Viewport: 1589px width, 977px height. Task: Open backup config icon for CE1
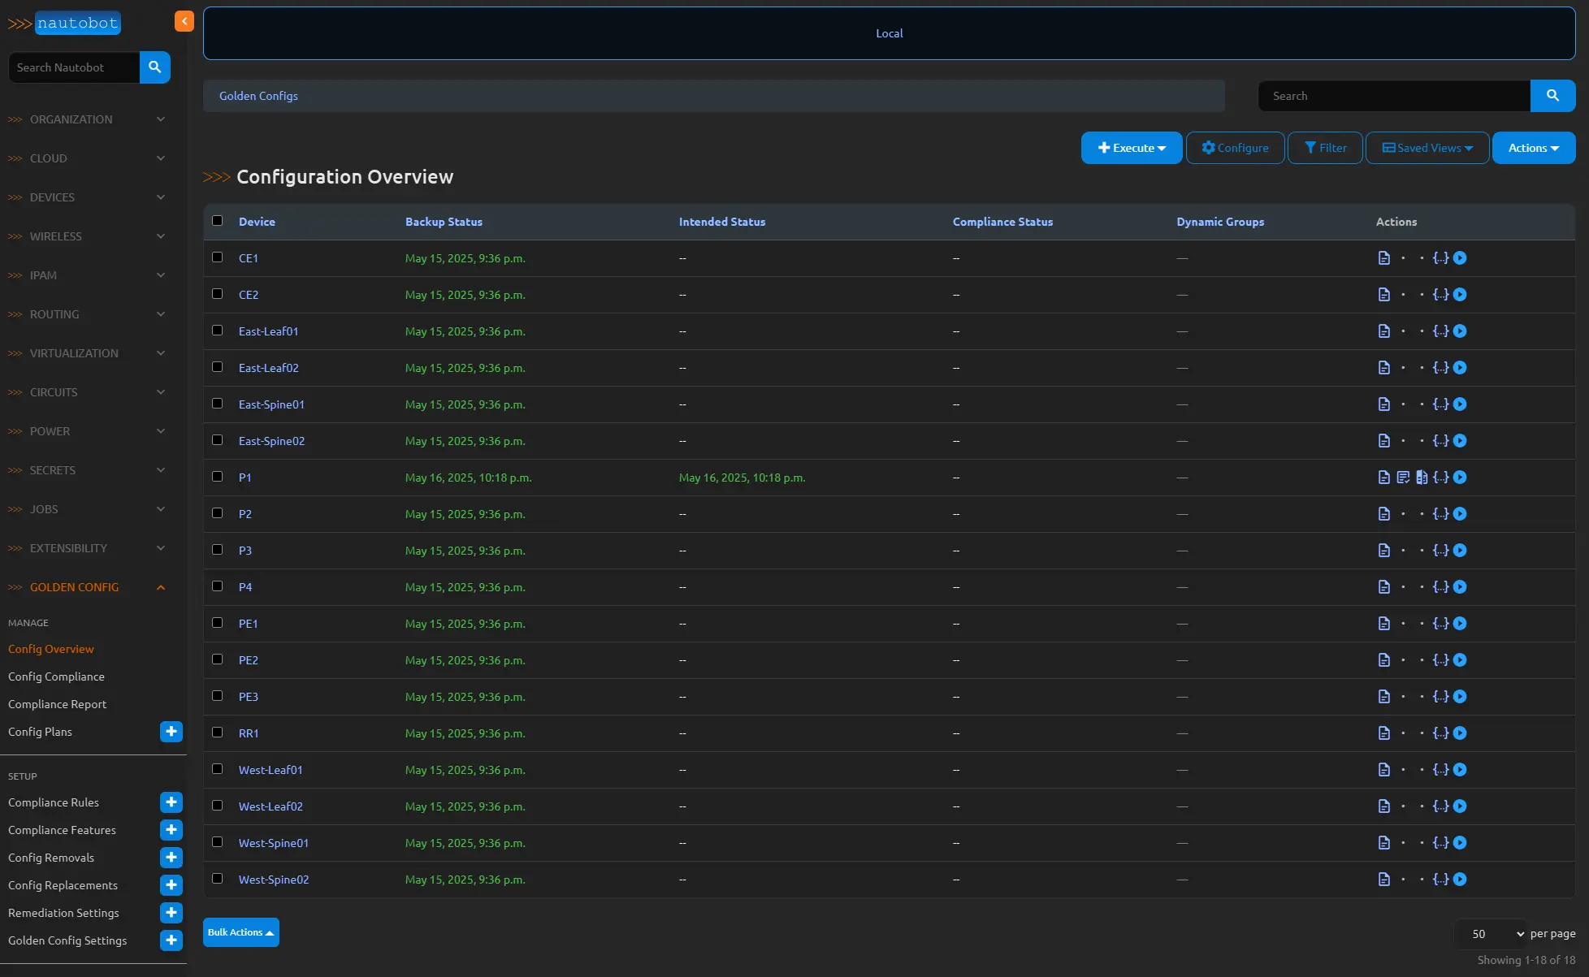[1383, 258]
